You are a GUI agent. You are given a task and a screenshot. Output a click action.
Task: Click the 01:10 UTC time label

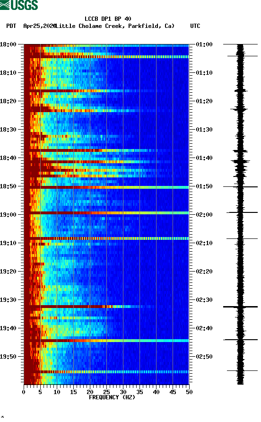pos(204,73)
